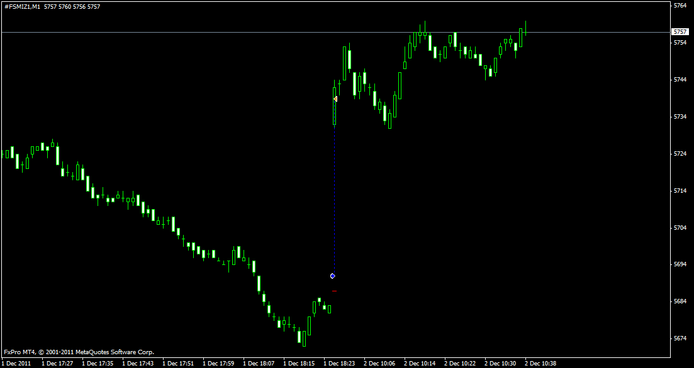Screen dimensions: 694x368
Task: Click the '1 Dec 17:35' time axis label
Action: pos(98,364)
